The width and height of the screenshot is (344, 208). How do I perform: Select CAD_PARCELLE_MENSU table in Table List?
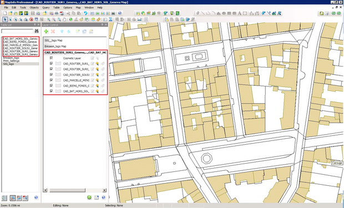(21, 45)
